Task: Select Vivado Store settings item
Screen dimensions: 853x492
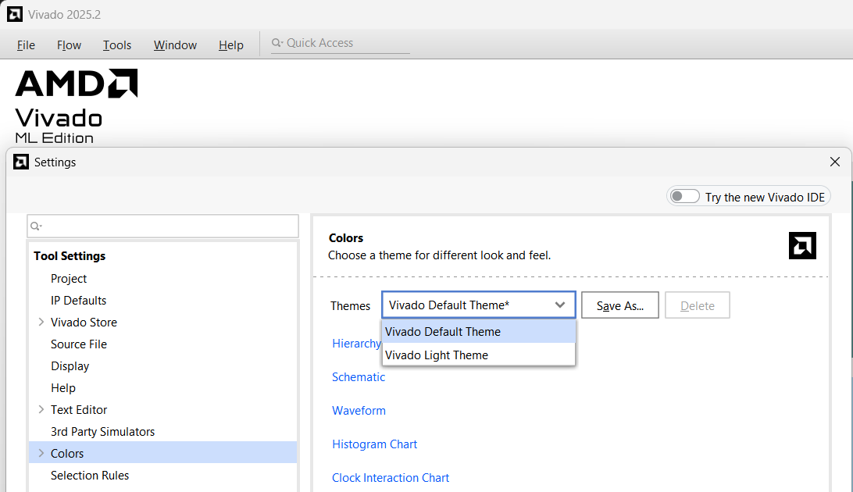Action: (x=84, y=323)
